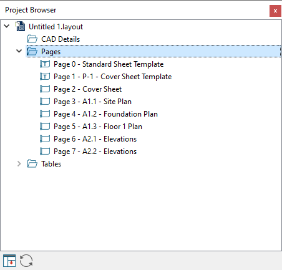Collapse the Pages folder chevron
282x270 pixels.
pyautogui.click(x=19, y=51)
